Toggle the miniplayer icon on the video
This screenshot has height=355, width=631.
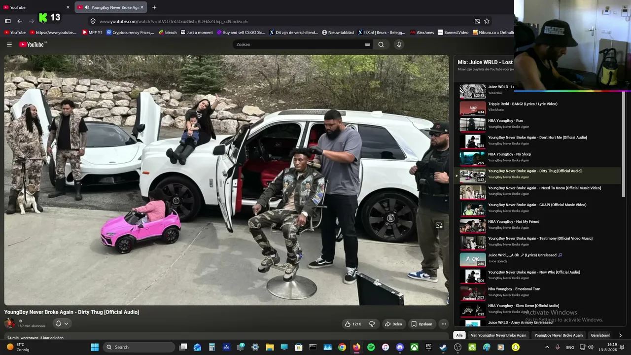pos(439,225)
